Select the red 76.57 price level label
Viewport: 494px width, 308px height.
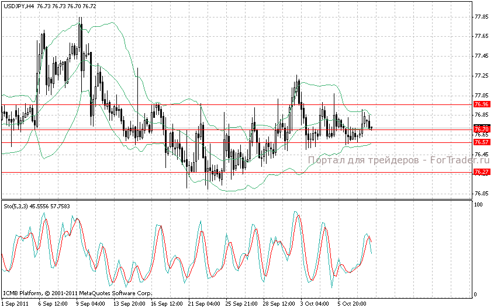tap(481, 142)
